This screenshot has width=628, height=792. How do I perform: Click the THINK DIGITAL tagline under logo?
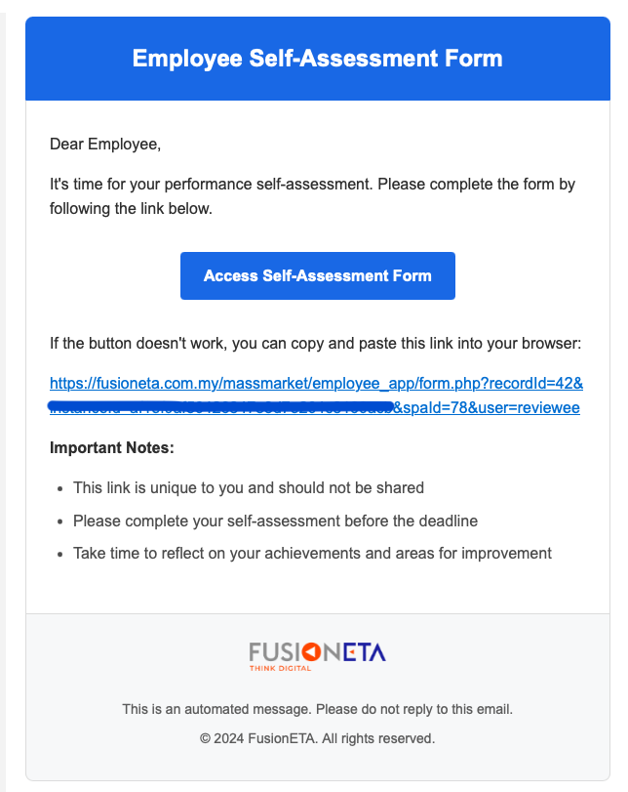[280, 669]
